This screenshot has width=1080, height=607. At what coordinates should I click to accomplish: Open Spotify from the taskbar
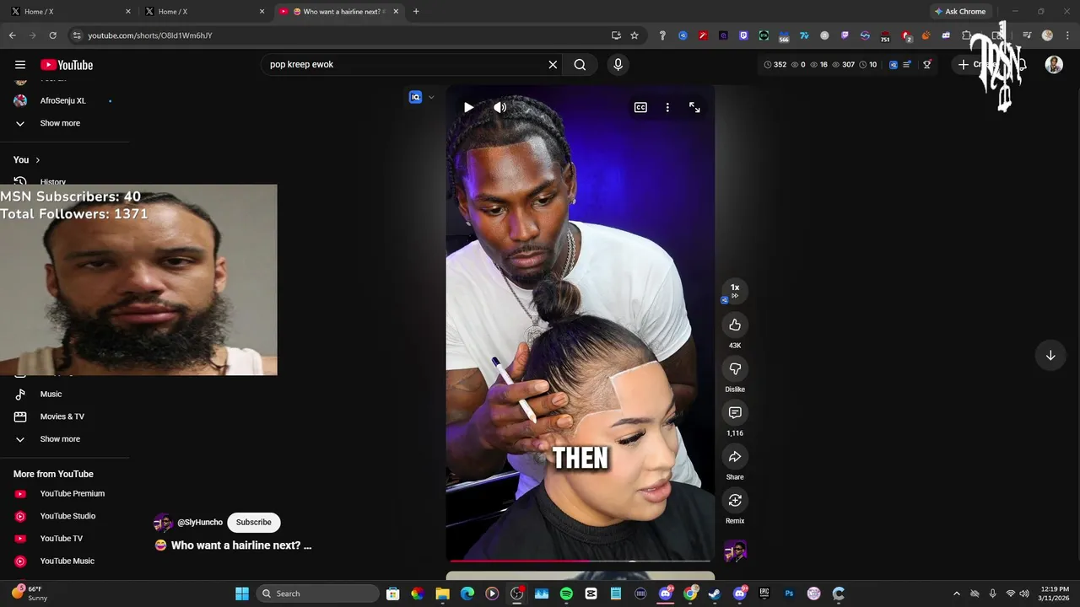tap(566, 594)
